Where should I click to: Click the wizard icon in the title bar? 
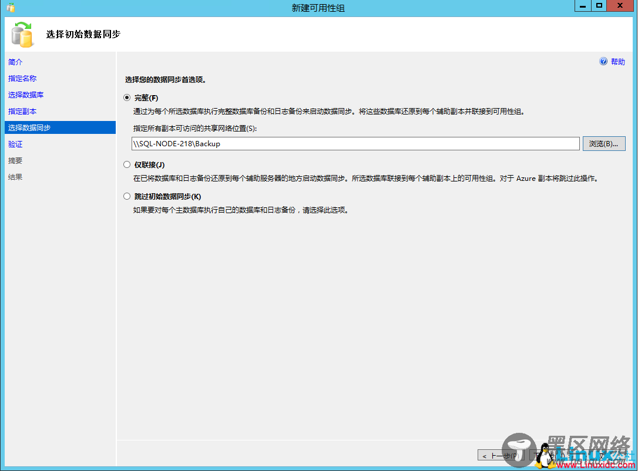(x=11, y=7)
